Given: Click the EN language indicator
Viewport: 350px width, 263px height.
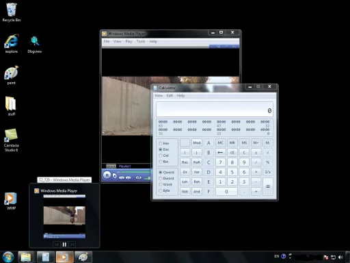Looking at the screenshot, I should coord(277,256).
